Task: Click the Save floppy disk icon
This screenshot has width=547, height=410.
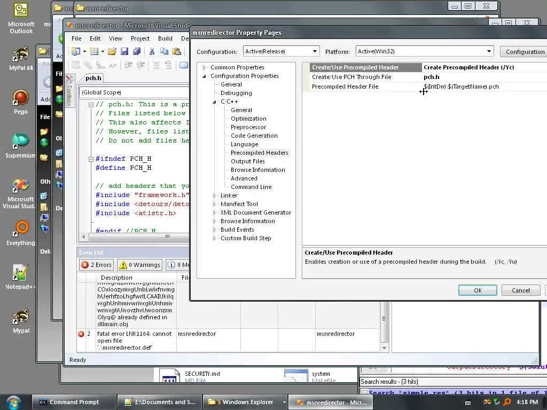Action: (124, 51)
